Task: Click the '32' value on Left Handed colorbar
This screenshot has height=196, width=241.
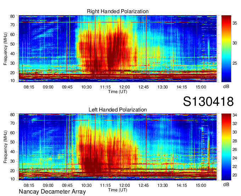Action: (235, 124)
